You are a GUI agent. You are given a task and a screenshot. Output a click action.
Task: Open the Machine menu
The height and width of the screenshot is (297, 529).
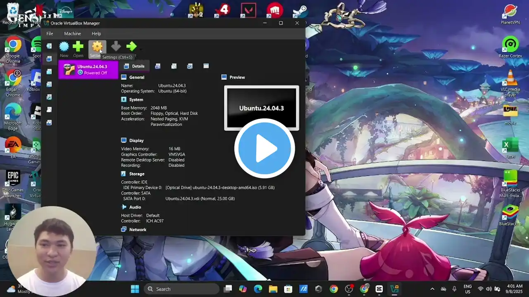pos(72,33)
